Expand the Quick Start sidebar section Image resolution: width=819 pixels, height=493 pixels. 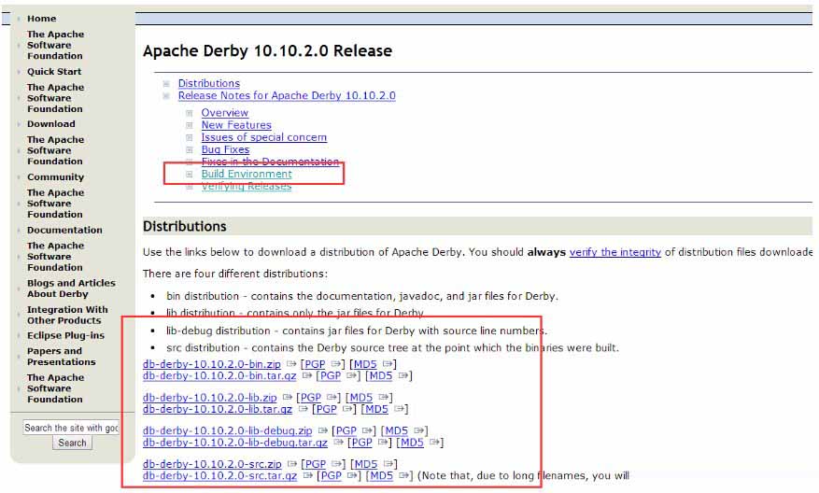click(x=19, y=72)
